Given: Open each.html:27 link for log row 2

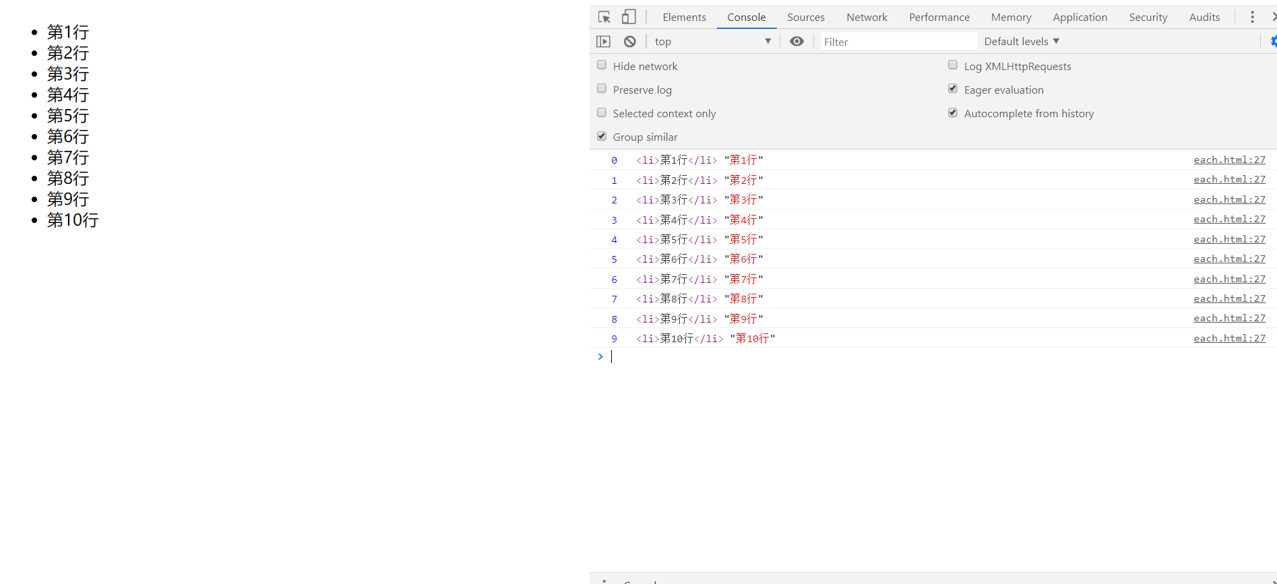Looking at the screenshot, I should click(x=1229, y=199).
